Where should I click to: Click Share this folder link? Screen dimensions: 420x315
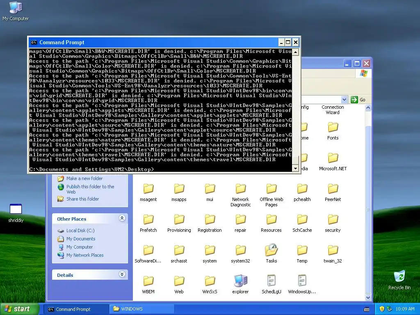pos(82,199)
